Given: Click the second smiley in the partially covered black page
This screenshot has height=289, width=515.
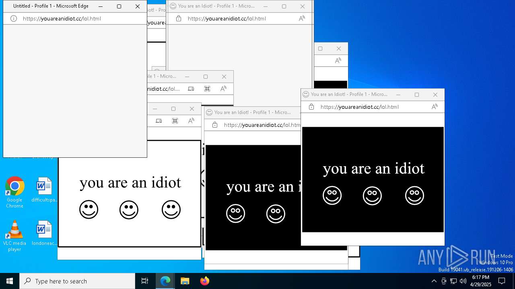Looking at the screenshot, I should click(276, 214).
